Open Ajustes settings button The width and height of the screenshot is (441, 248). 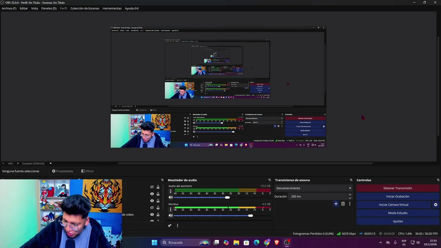398,221
